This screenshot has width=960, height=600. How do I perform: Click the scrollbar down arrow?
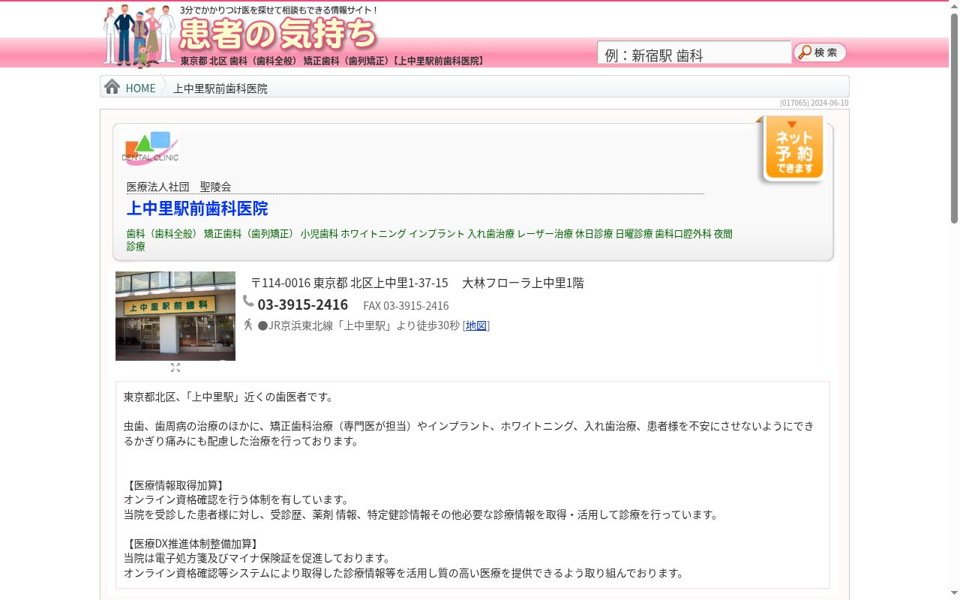click(954, 594)
